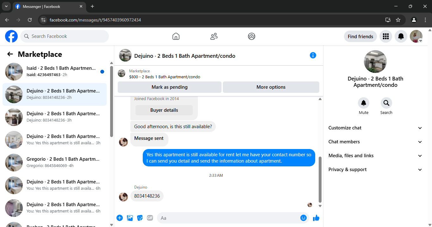The image size is (432, 227).
Task: Open Gregorio conversation 8645846069
Action: pyautogui.click(x=54, y=162)
